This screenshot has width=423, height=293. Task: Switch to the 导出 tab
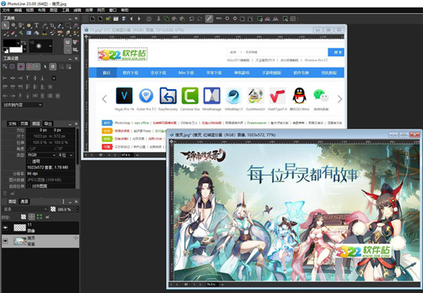[48, 124]
